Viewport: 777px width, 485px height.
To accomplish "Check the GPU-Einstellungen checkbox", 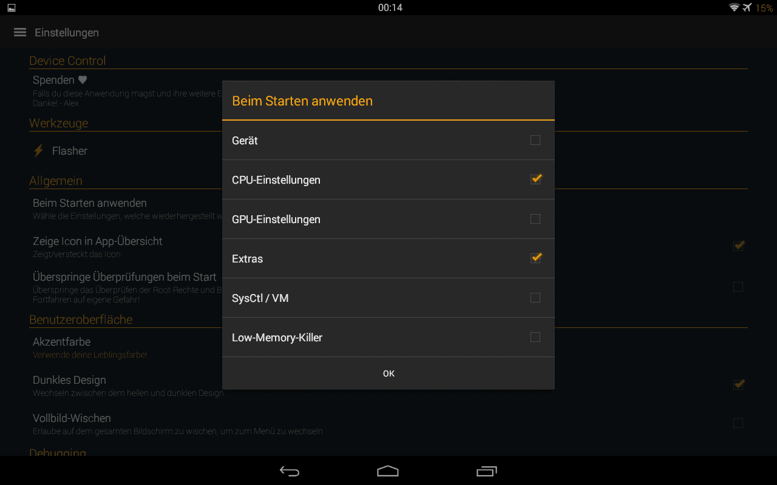I will tap(535, 219).
